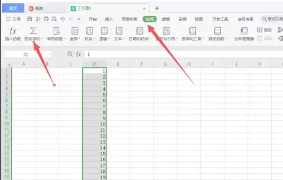The width and height of the screenshot is (283, 180).
Task: Switch to the 审阅 Review ribbon tab
Action: [x=182, y=19]
